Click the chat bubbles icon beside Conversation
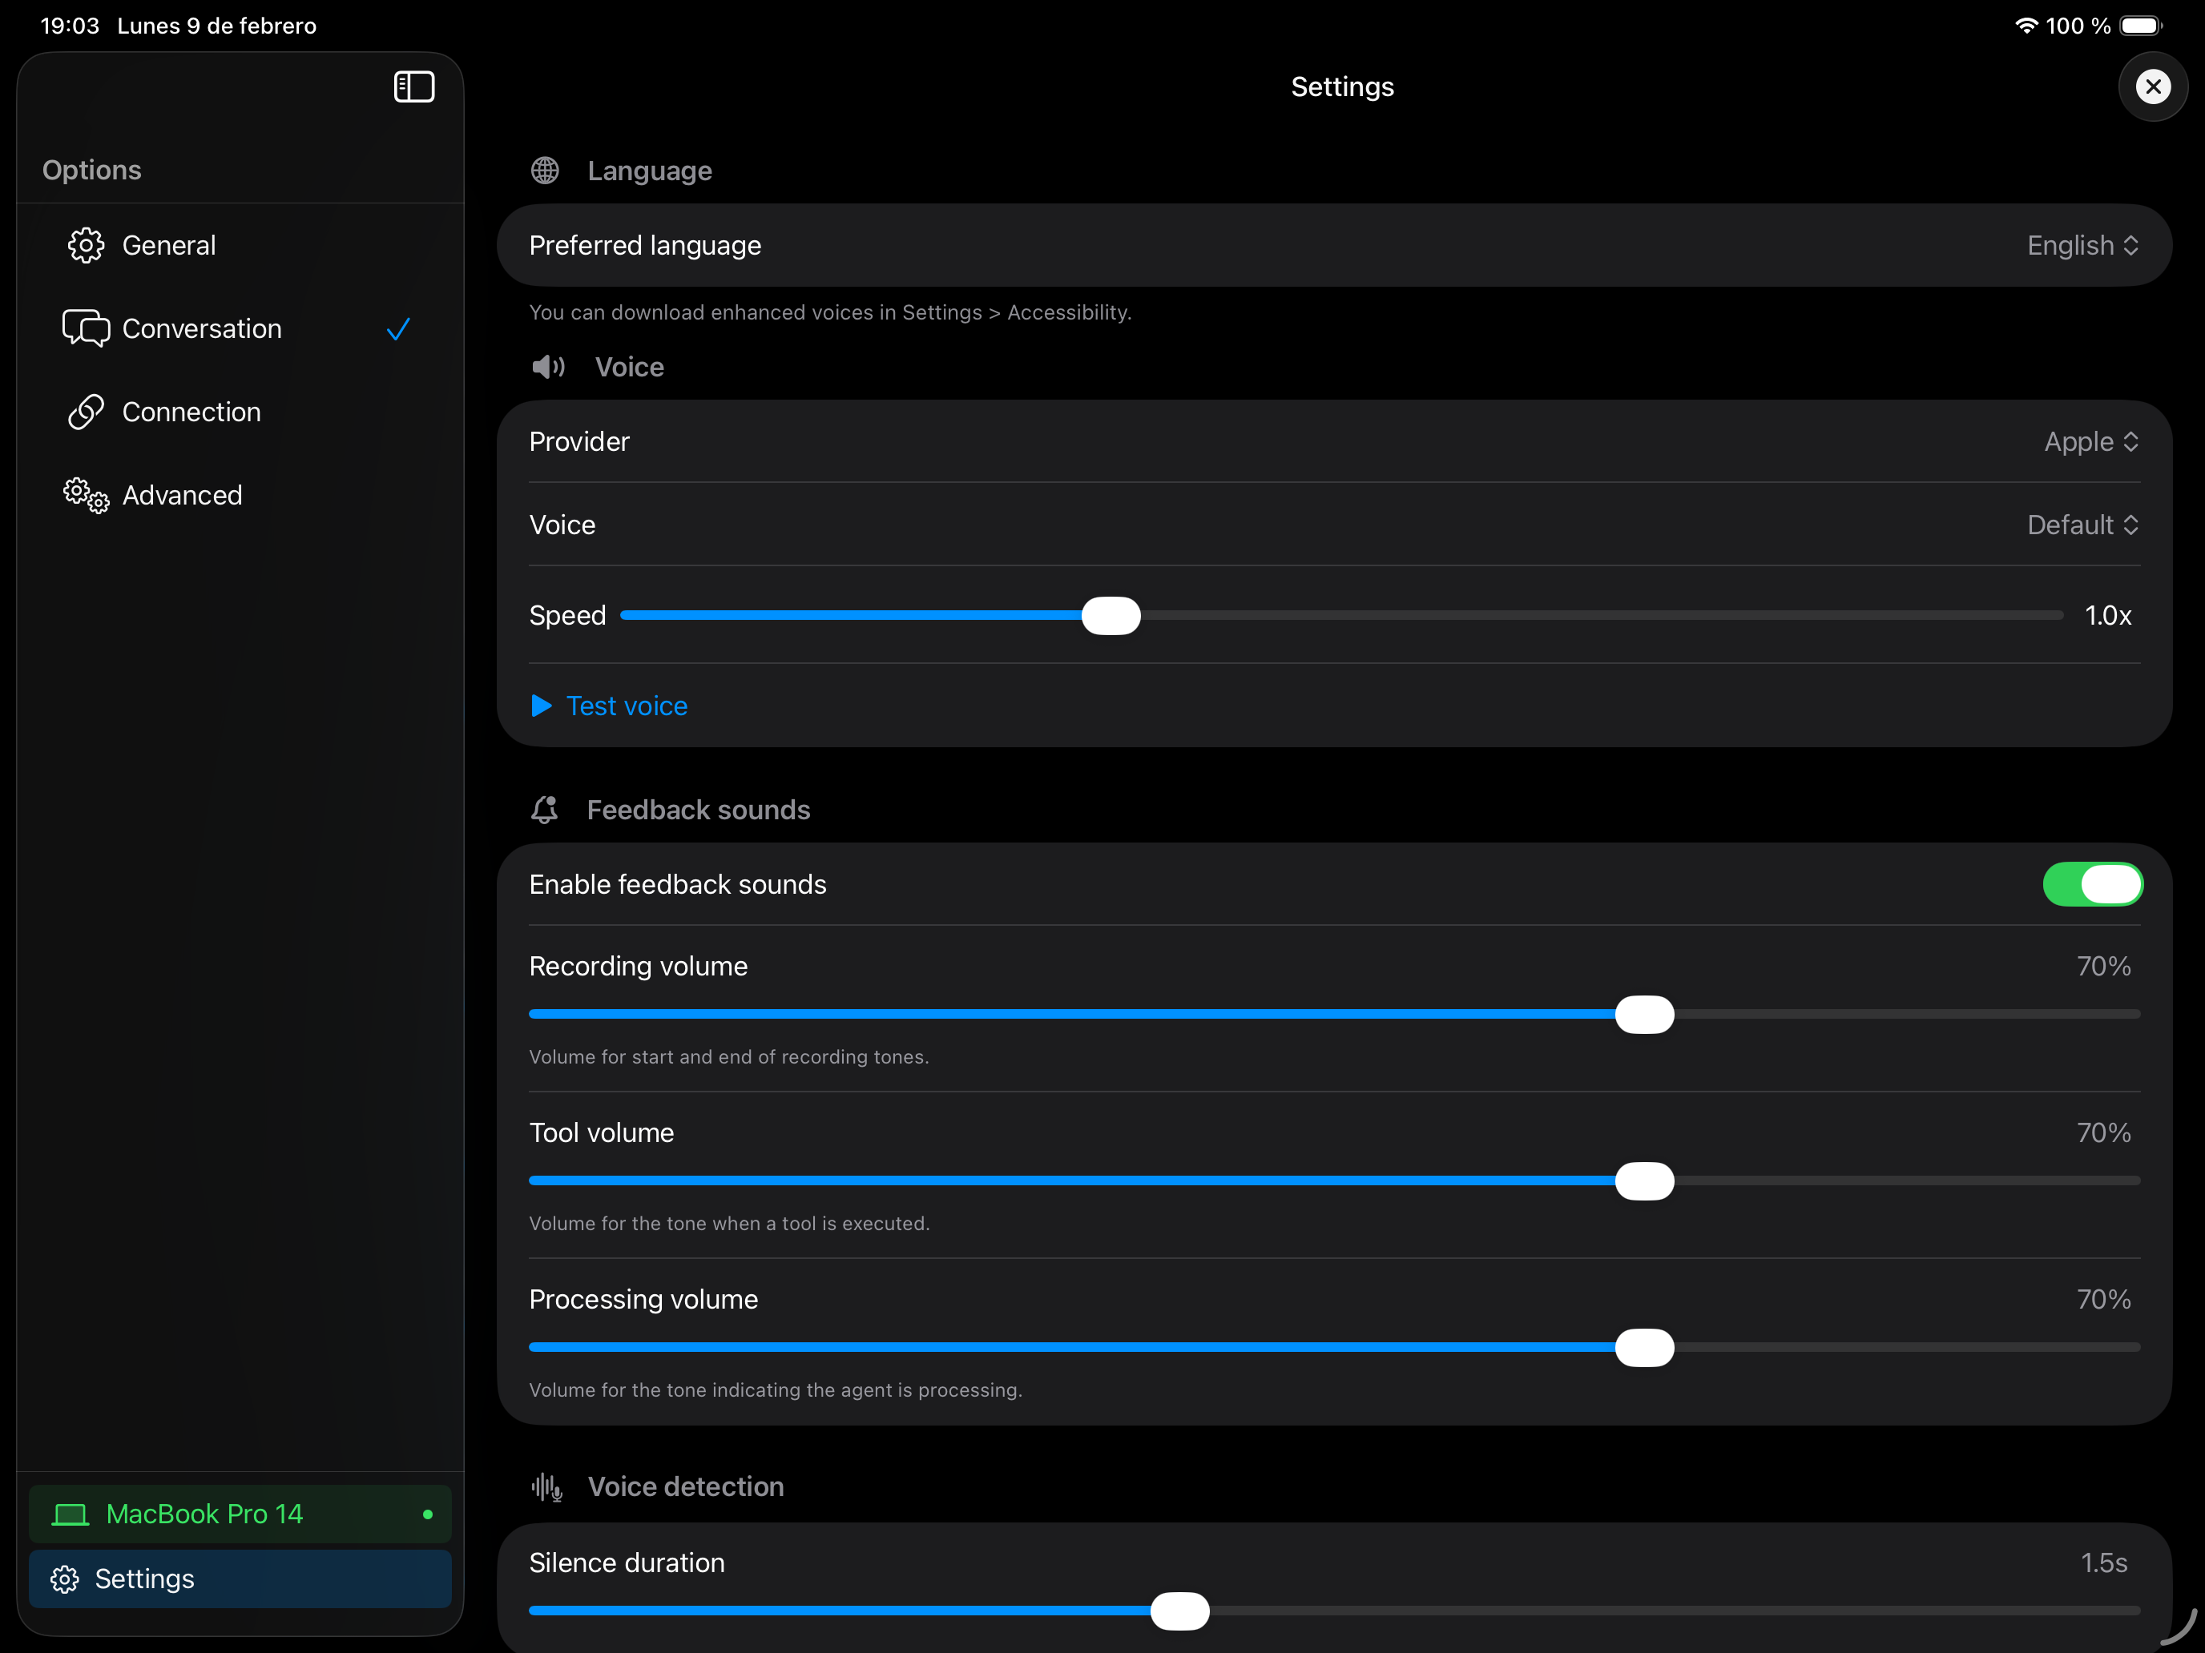The width and height of the screenshot is (2205, 1653). (86, 328)
